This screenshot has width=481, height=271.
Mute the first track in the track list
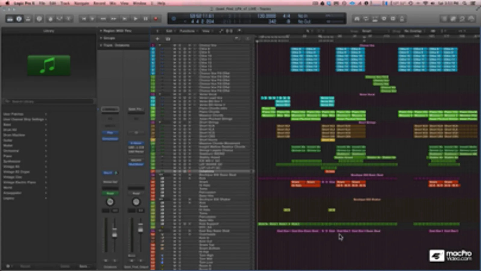click(x=174, y=45)
